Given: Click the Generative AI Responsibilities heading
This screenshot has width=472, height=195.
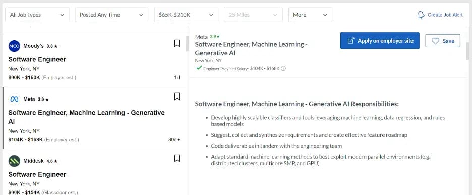Looking at the screenshot, I should [x=297, y=104].
